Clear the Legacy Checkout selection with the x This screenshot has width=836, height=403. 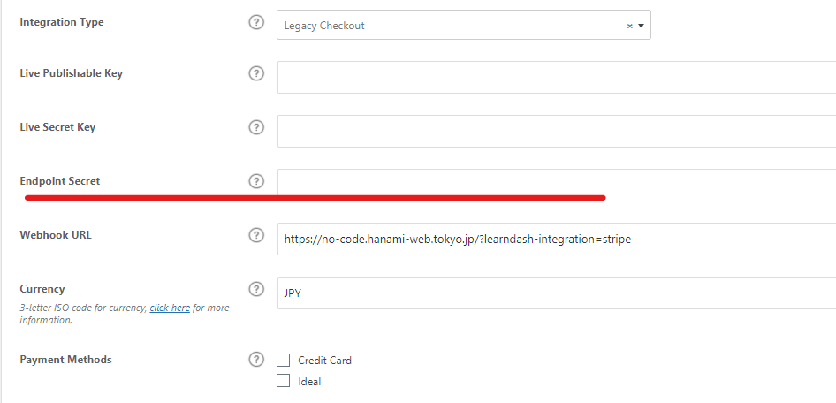click(629, 26)
